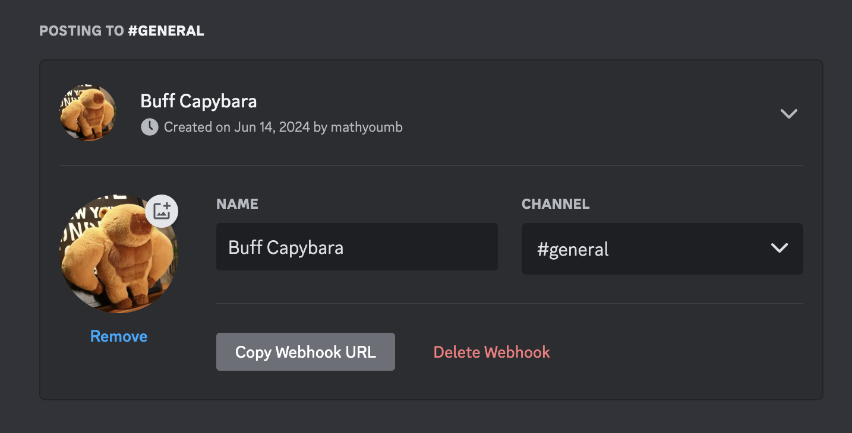
Task: Click the #GENERAL channel name in heading
Action: 166,31
